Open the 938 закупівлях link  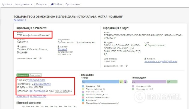click(x=37, y=80)
